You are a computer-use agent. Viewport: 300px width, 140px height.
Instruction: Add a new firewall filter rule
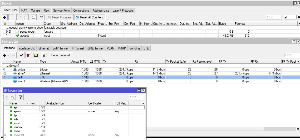(x=5, y=17)
